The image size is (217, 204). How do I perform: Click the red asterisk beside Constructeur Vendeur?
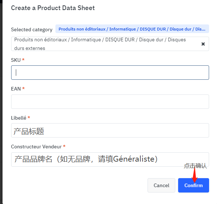[x=64, y=146]
